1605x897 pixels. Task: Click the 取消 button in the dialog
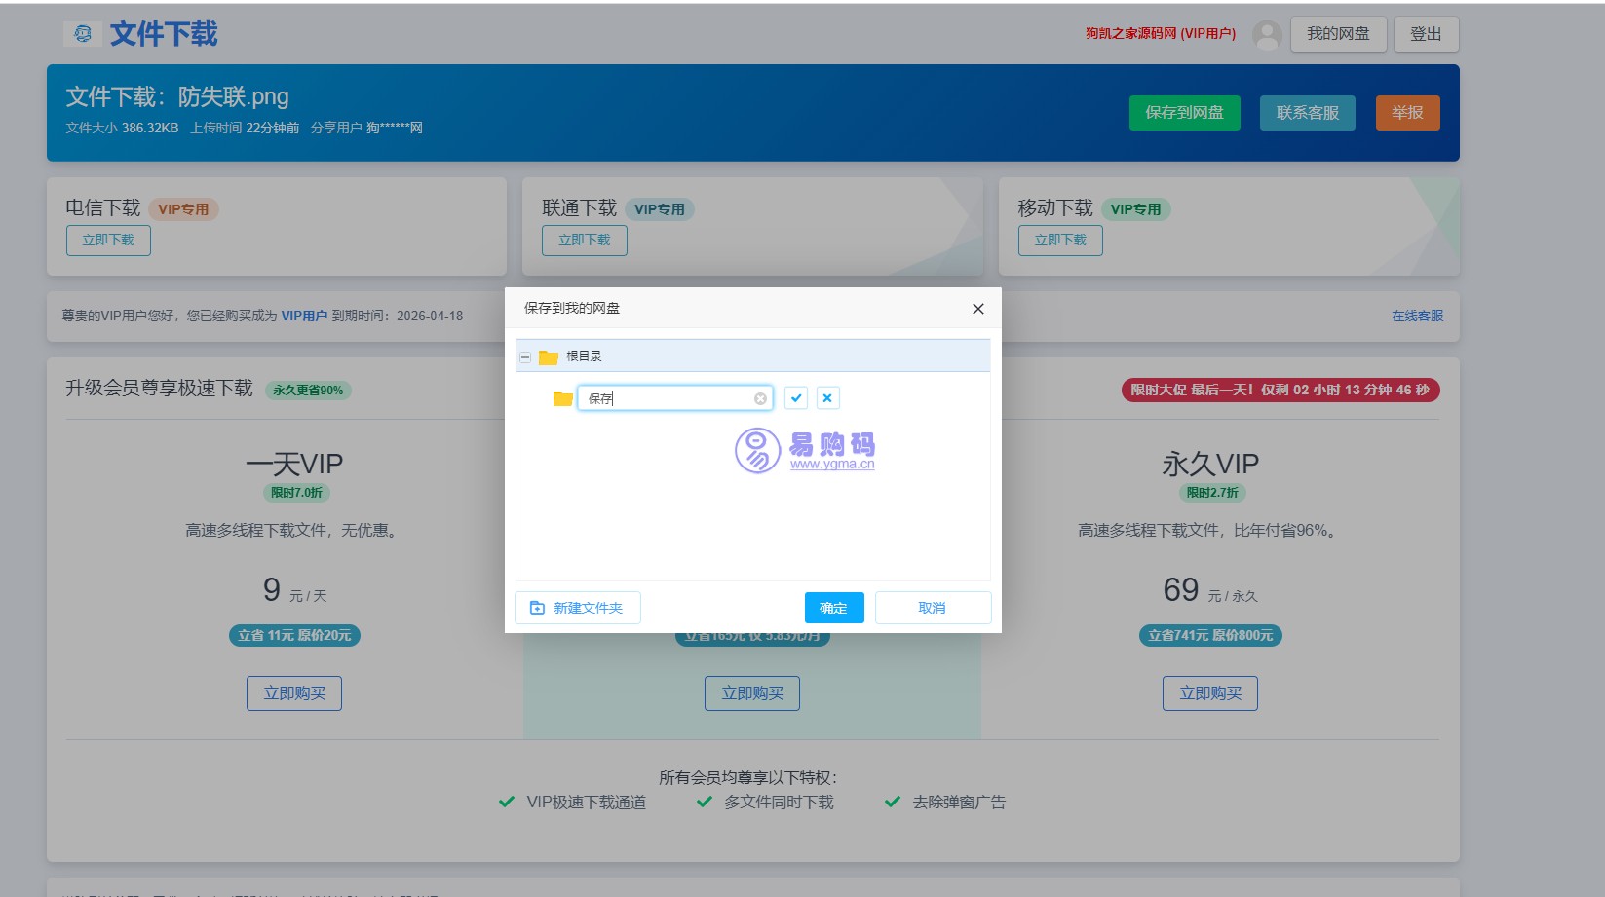pyautogui.click(x=932, y=607)
